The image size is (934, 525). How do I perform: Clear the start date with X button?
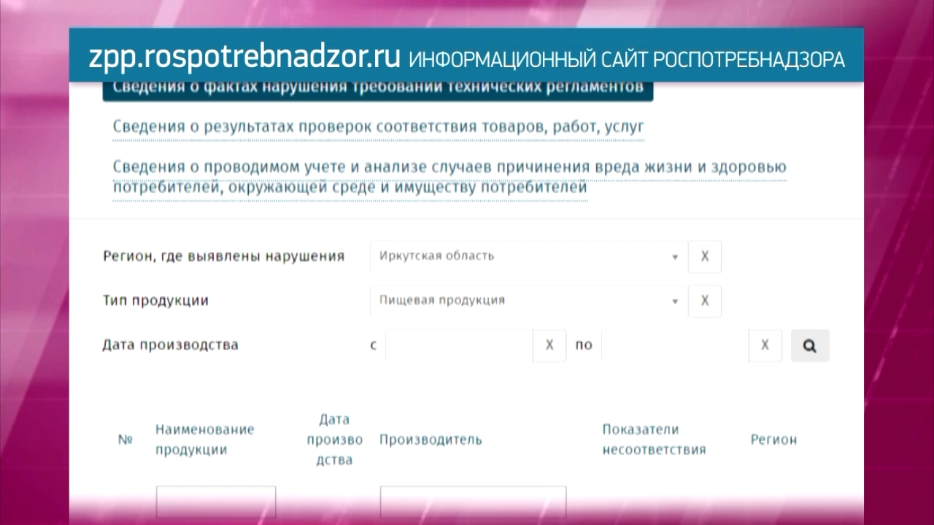[549, 345]
